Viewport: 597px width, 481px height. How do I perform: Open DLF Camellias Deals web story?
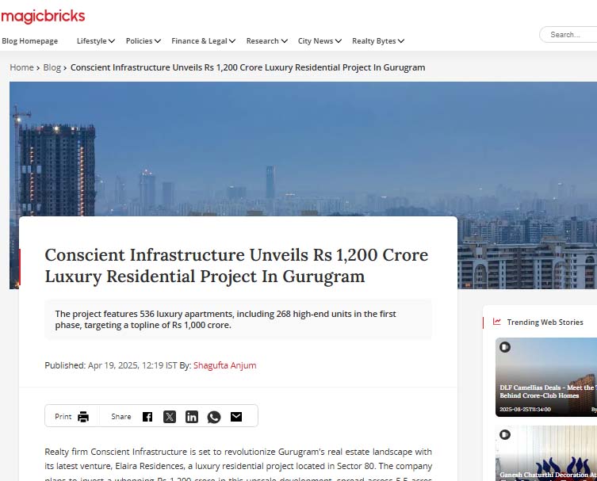546,377
